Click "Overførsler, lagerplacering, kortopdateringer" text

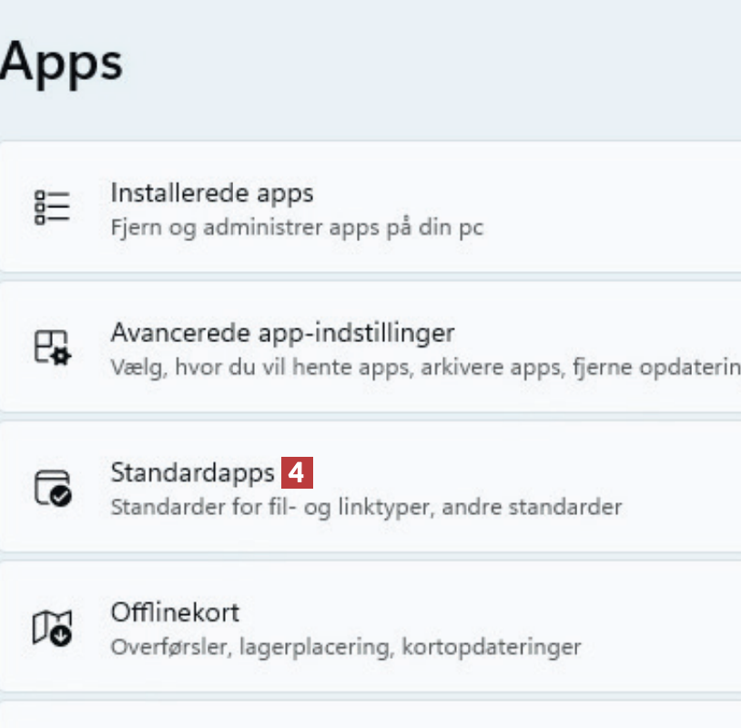346,647
